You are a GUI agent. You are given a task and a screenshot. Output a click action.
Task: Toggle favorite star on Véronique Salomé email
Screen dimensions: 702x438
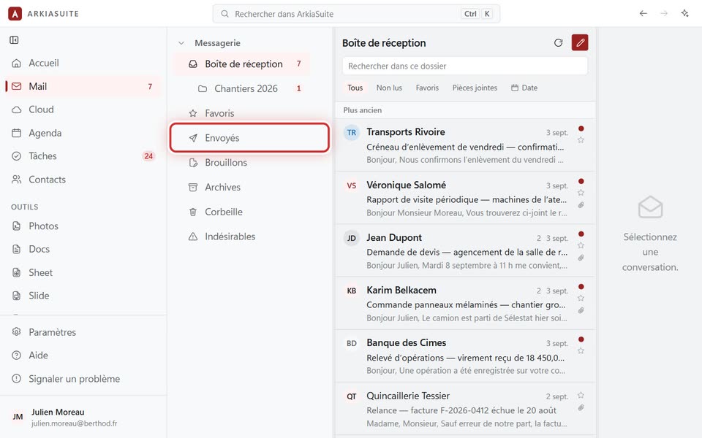[581, 193]
